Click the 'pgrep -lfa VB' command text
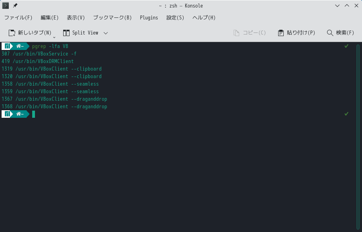362x232 pixels. (x=50, y=46)
